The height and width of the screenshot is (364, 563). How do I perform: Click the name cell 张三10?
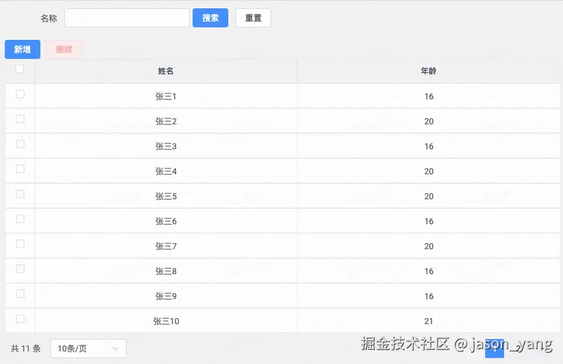166,321
